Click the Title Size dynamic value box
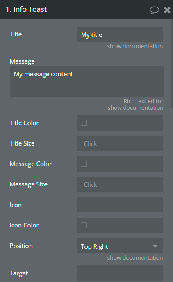Screen dimensions: 173x282 91,144
